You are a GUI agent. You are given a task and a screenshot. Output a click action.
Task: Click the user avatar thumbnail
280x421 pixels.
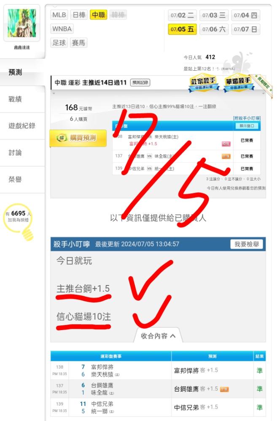tap(22, 23)
